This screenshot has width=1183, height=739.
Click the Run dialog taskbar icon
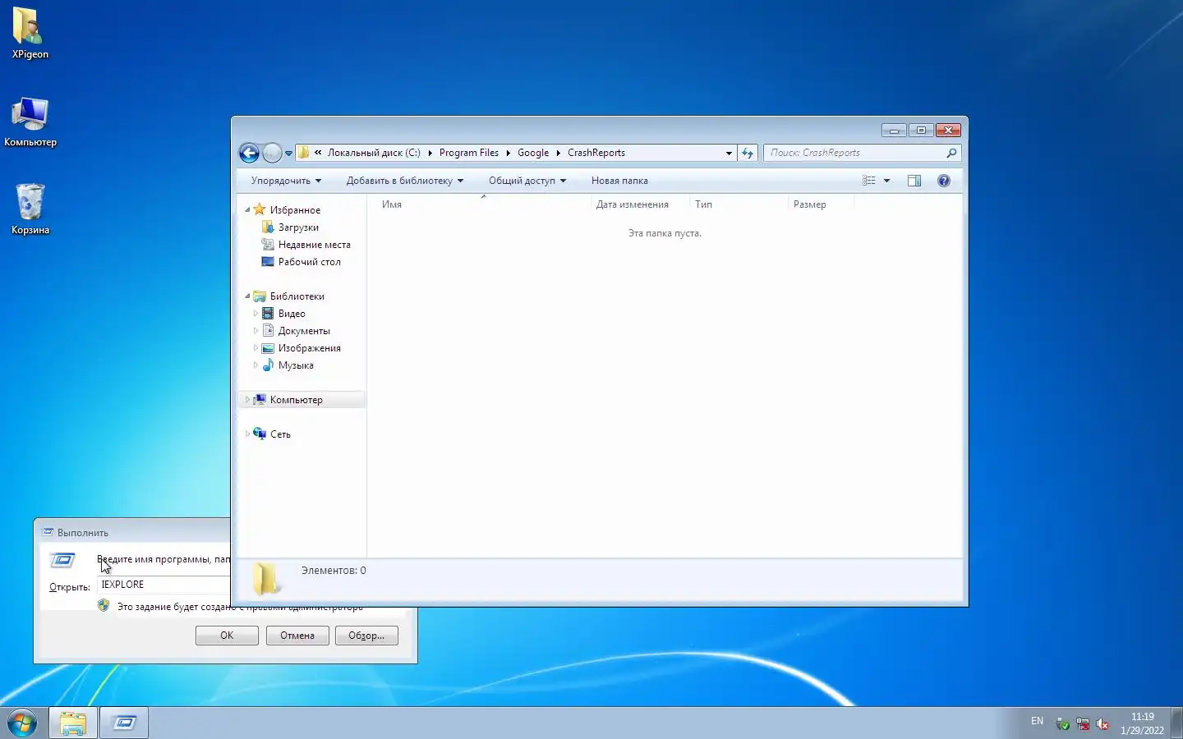click(124, 723)
